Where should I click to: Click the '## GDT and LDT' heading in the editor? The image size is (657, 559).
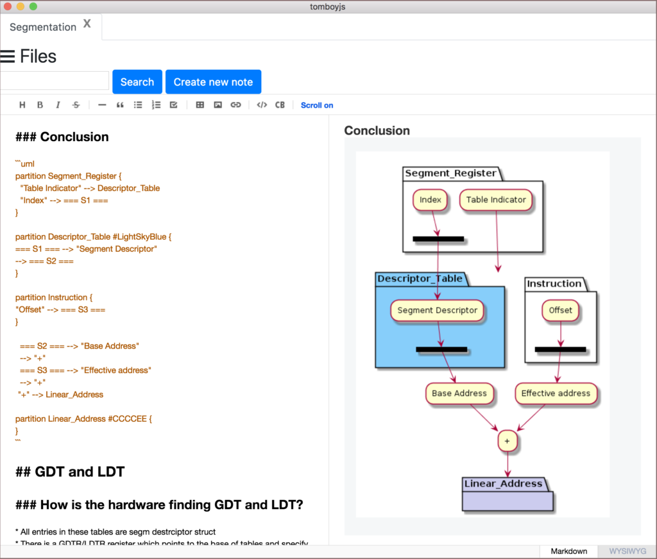pyautogui.click(x=70, y=472)
